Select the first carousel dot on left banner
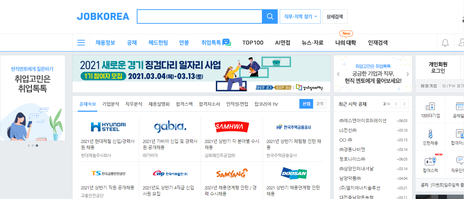The image size is (464, 199). click(29, 145)
